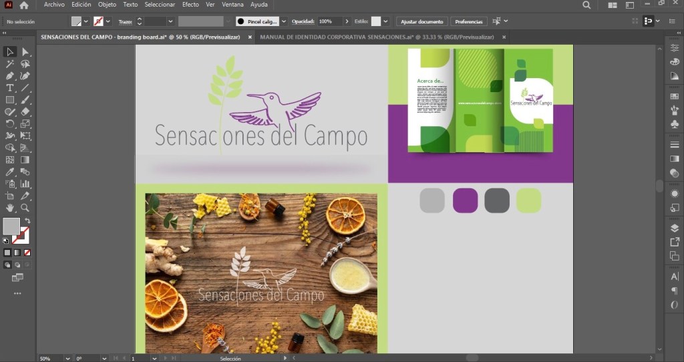
Task: Select the Magic Wand tool
Action: (x=10, y=65)
